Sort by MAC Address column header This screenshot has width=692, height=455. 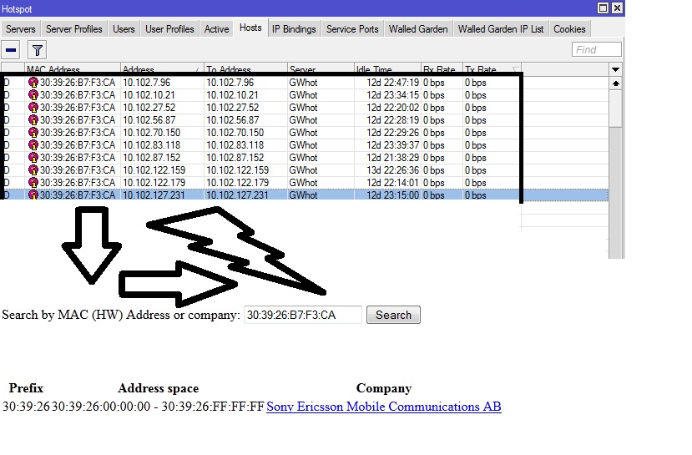pyautogui.click(x=73, y=68)
